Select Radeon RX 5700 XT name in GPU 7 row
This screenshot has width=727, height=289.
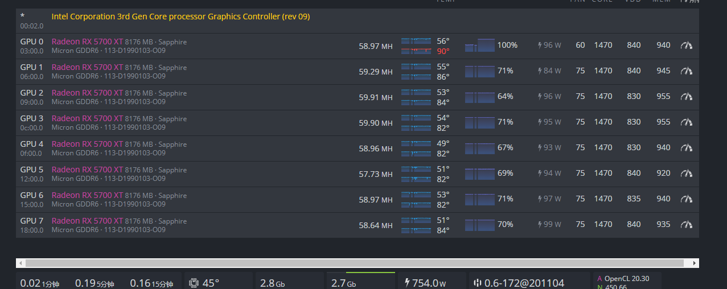[x=87, y=221]
